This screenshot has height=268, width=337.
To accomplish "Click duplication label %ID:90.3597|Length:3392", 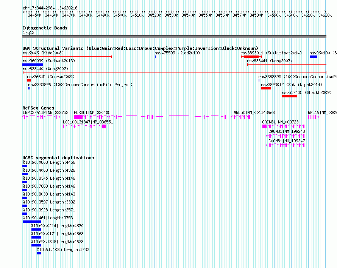I will (x=49, y=202).
